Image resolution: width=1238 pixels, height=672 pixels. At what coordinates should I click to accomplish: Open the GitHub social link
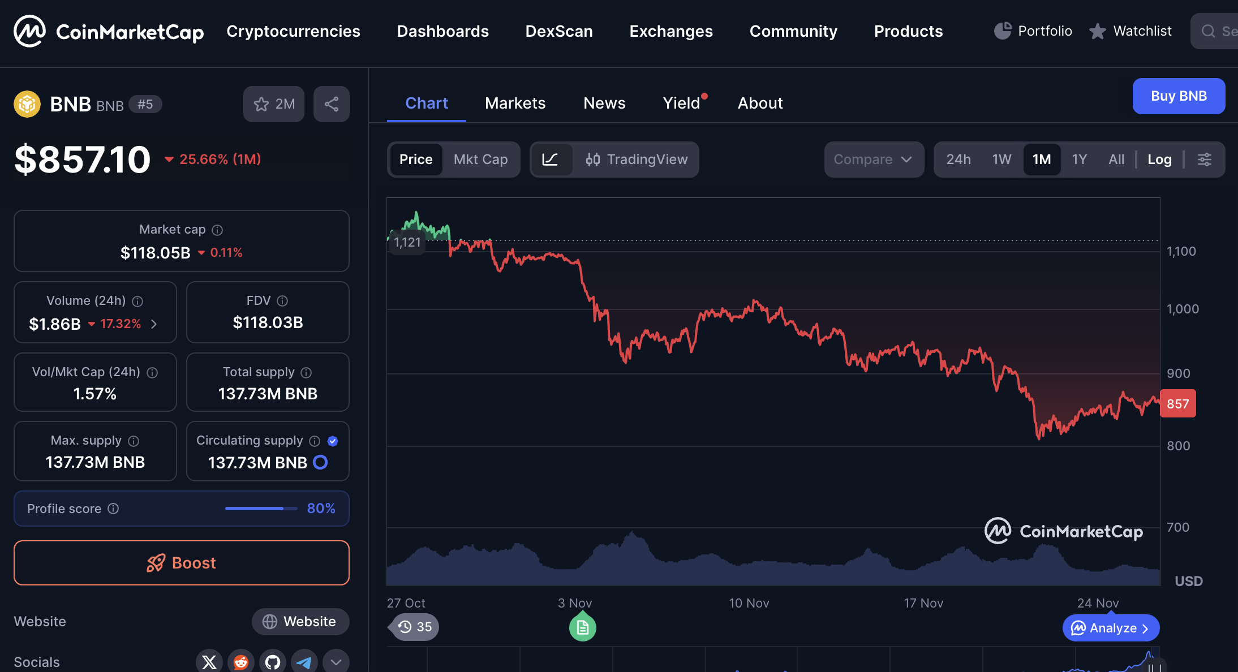click(x=273, y=661)
